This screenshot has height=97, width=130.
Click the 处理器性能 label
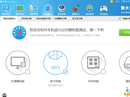[18, 81]
